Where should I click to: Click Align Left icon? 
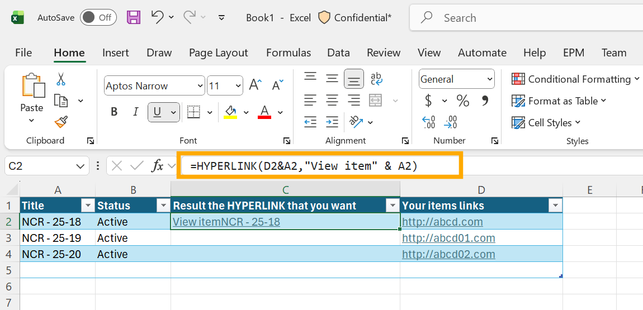coord(310,100)
